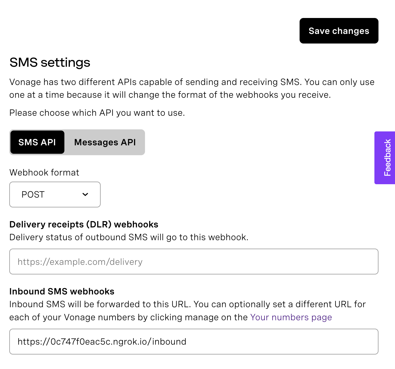Viewport: 395px width, 369px height.
Task: Click the Inbound SMS webhooks heading
Action: pyautogui.click(x=62, y=291)
